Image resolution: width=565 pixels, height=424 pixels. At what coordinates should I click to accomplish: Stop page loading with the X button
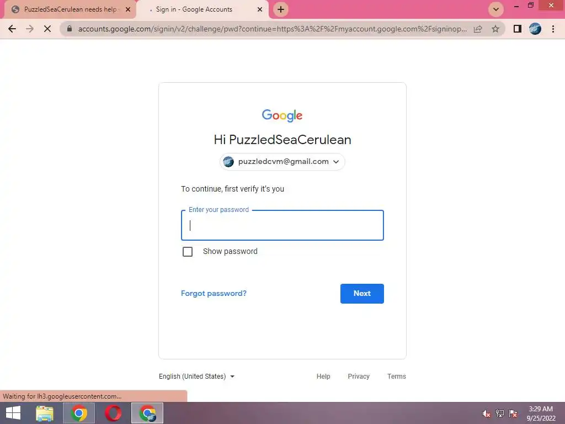pos(47,29)
